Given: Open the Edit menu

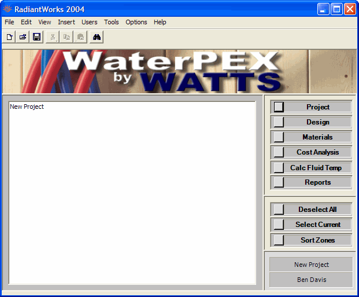Looking at the screenshot, I should click(x=26, y=22).
